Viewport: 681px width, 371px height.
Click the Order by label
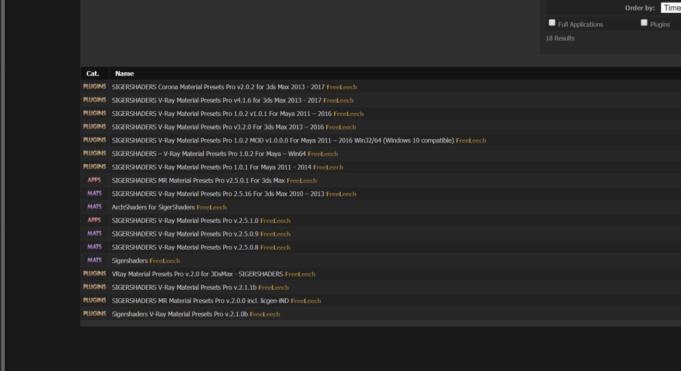point(640,8)
